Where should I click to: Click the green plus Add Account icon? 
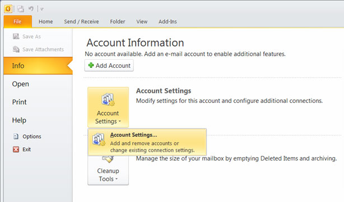91,65
